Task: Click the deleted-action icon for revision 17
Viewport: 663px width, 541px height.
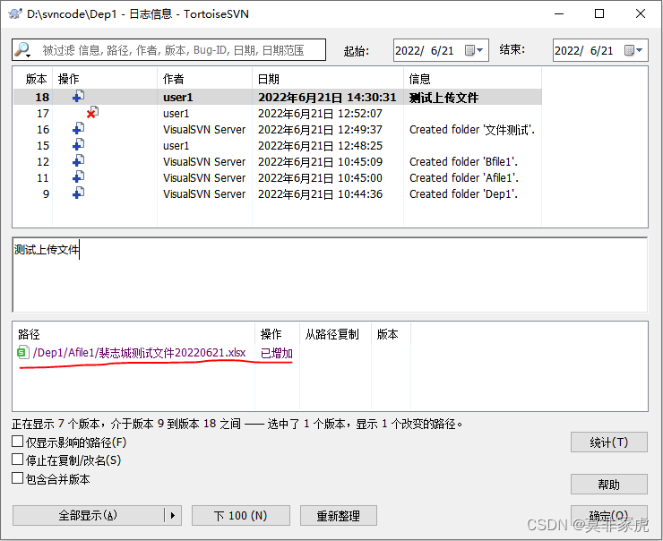Action: [x=92, y=113]
